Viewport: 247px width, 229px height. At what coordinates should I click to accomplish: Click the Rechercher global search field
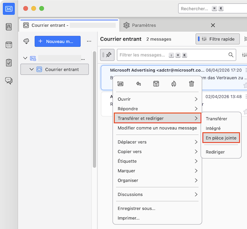(x=213, y=8)
